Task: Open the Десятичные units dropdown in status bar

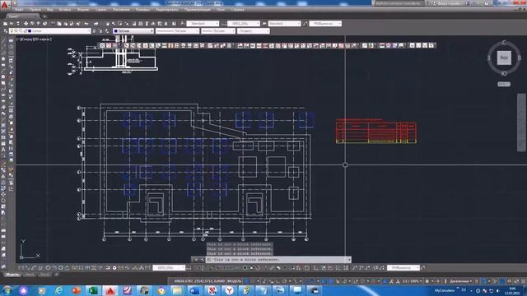Action: tap(460, 281)
